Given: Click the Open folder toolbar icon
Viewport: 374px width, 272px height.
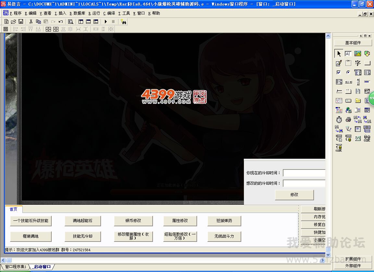Looking at the screenshot, I should point(14,22).
